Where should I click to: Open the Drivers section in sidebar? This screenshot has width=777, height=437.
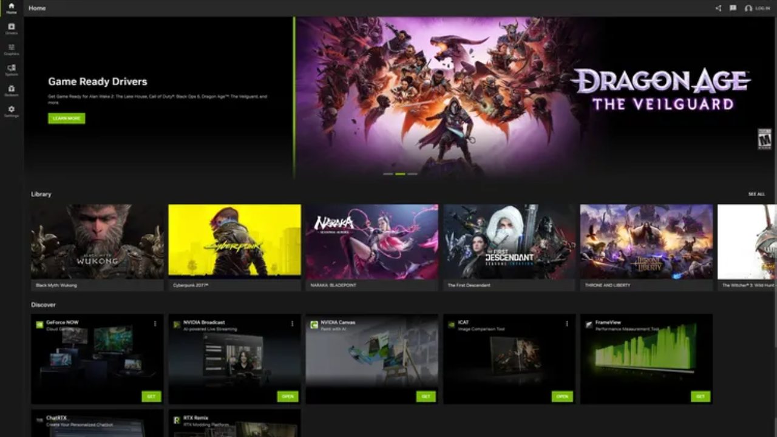[x=11, y=29]
